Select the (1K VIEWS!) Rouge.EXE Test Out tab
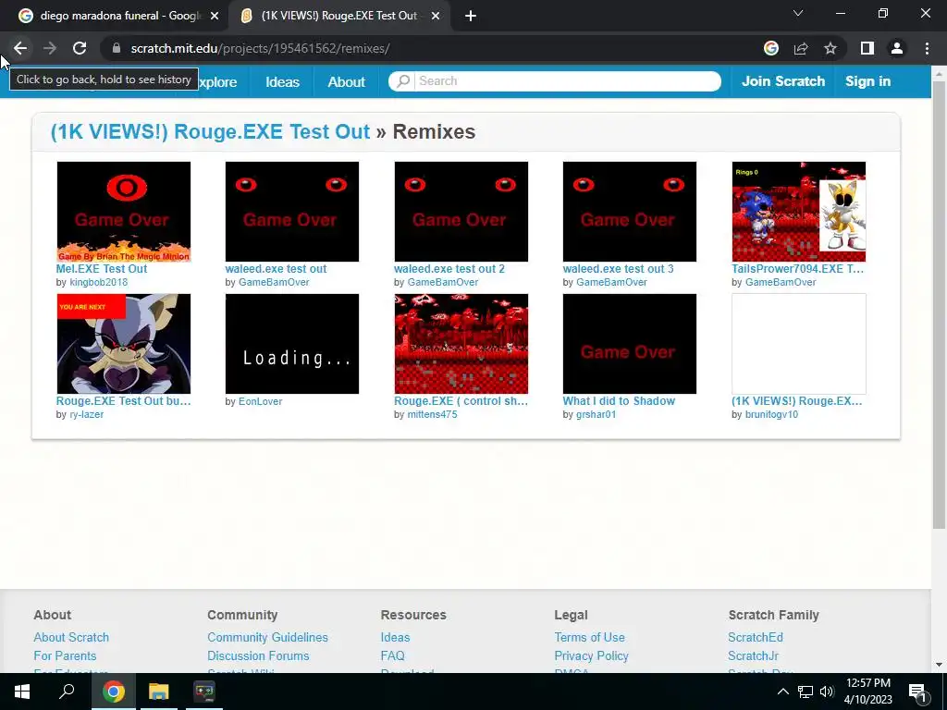Image resolution: width=947 pixels, height=710 pixels. point(337,16)
